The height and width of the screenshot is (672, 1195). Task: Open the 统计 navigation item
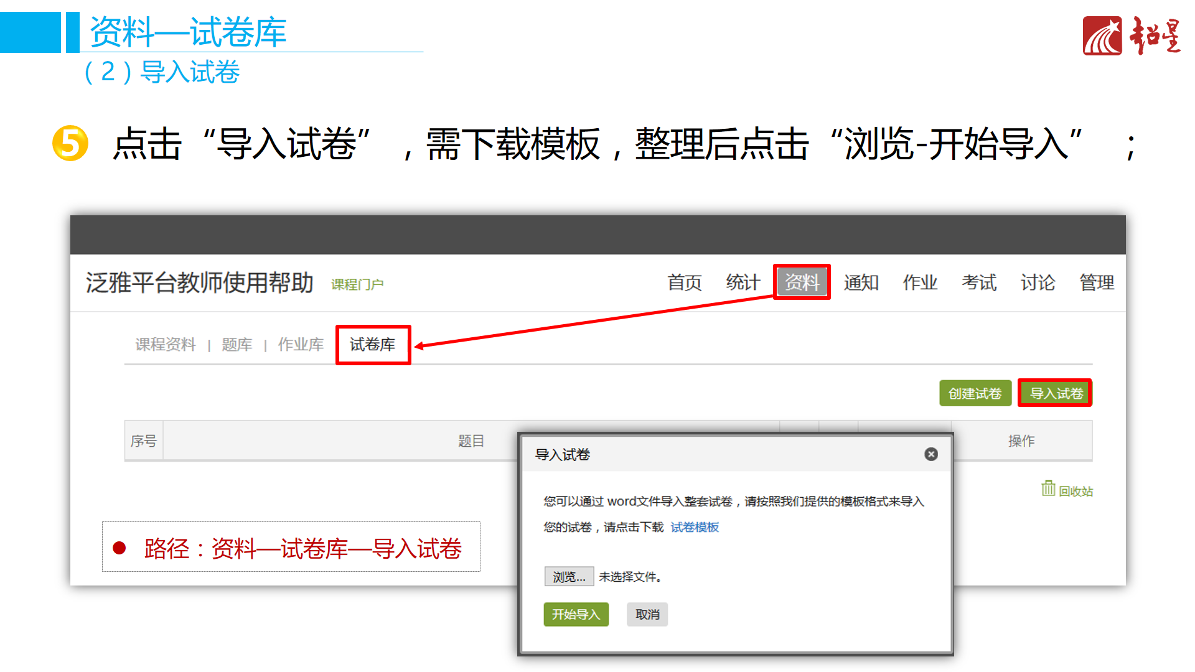click(x=743, y=283)
